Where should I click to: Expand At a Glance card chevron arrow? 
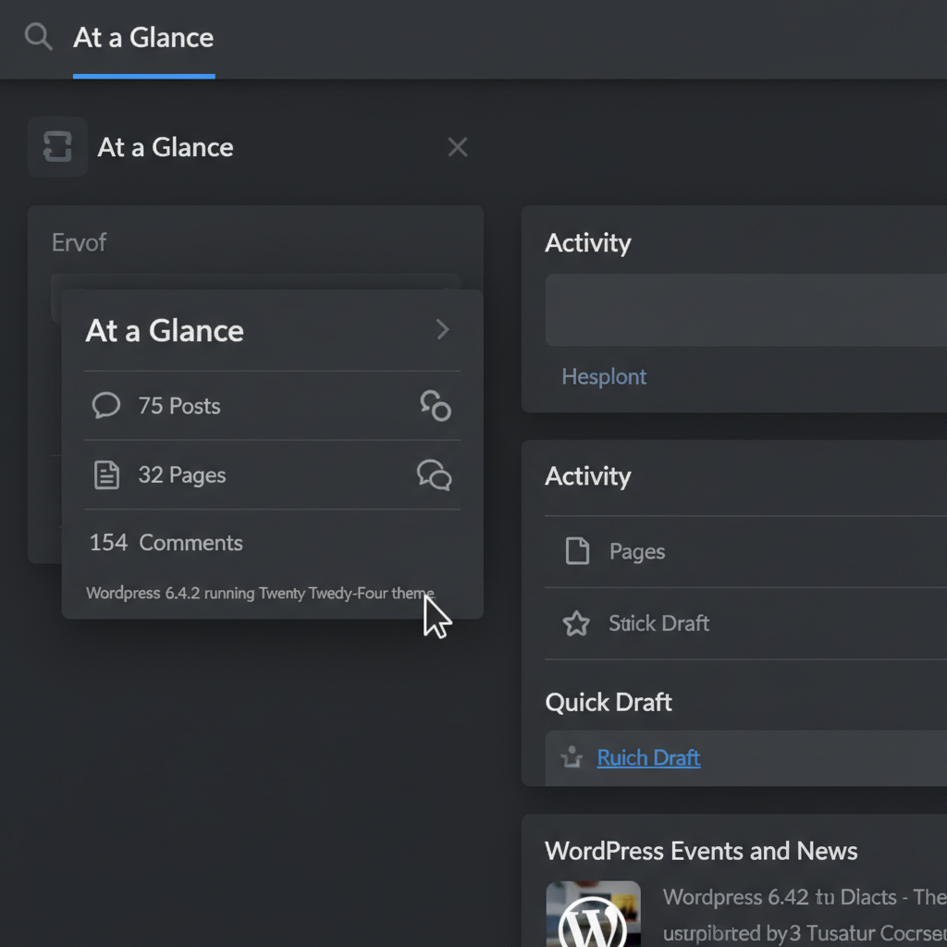[x=442, y=330]
